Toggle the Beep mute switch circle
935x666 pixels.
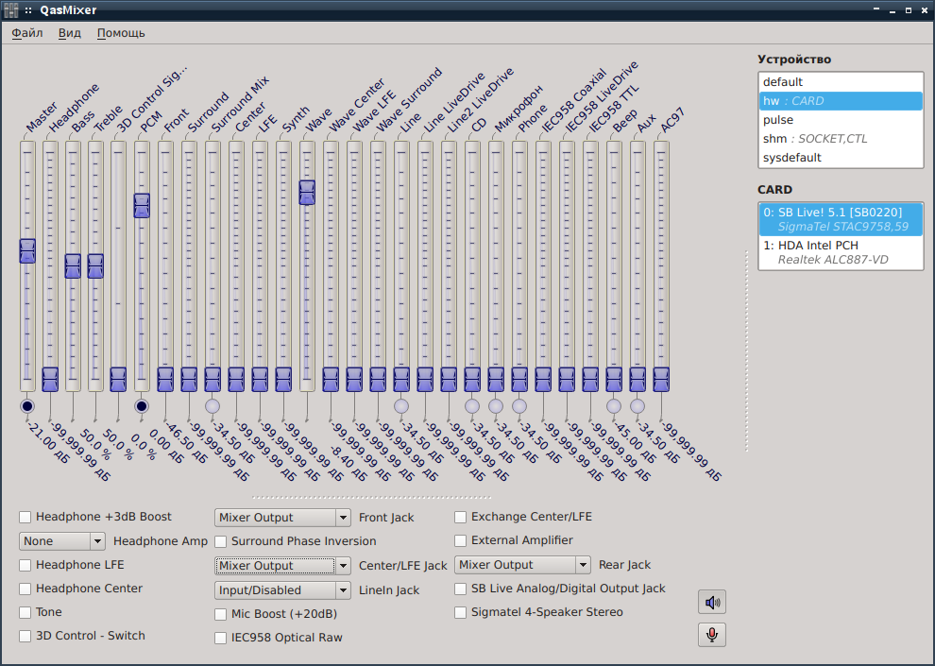coord(614,406)
